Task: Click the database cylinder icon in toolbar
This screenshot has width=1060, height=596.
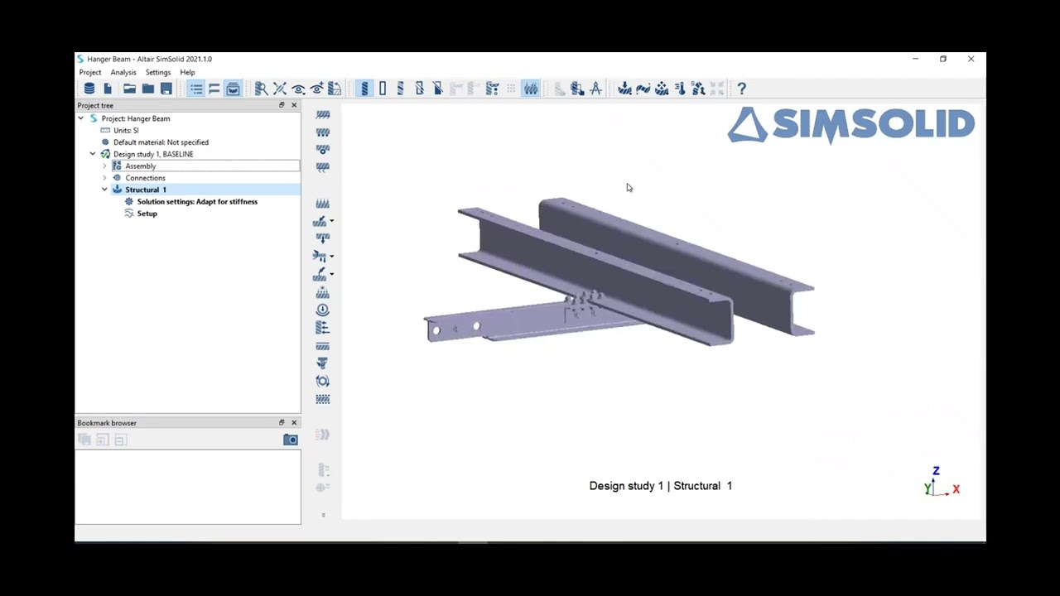Action: pyautogui.click(x=89, y=89)
